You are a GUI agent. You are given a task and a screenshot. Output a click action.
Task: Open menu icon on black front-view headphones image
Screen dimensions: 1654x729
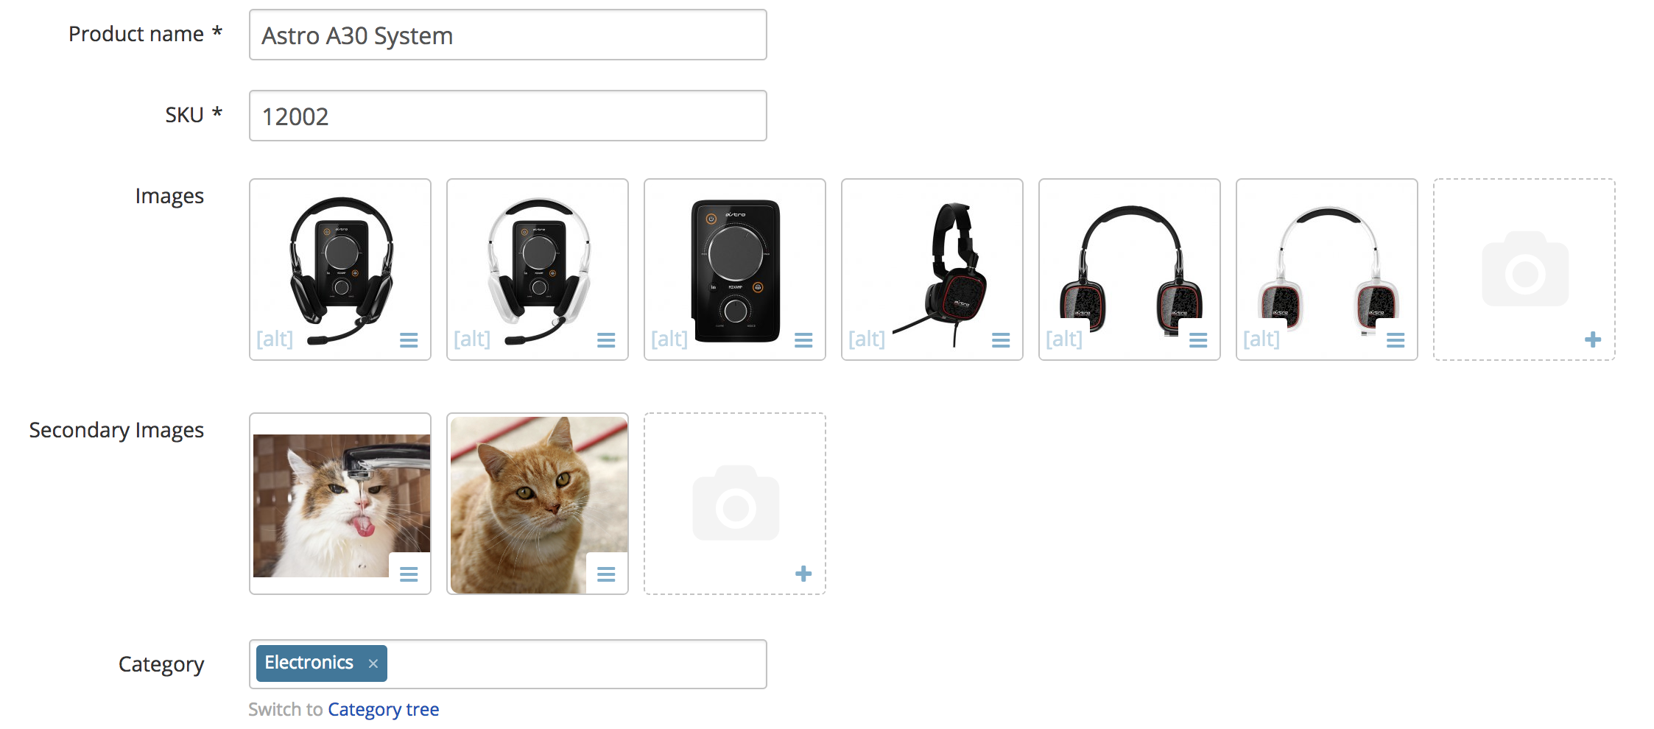pyautogui.click(x=1198, y=340)
